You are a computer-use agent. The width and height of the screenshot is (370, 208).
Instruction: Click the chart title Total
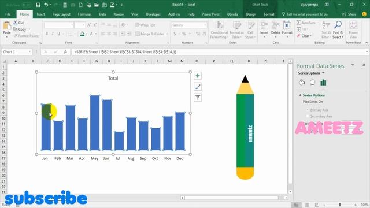tap(113, 79)
